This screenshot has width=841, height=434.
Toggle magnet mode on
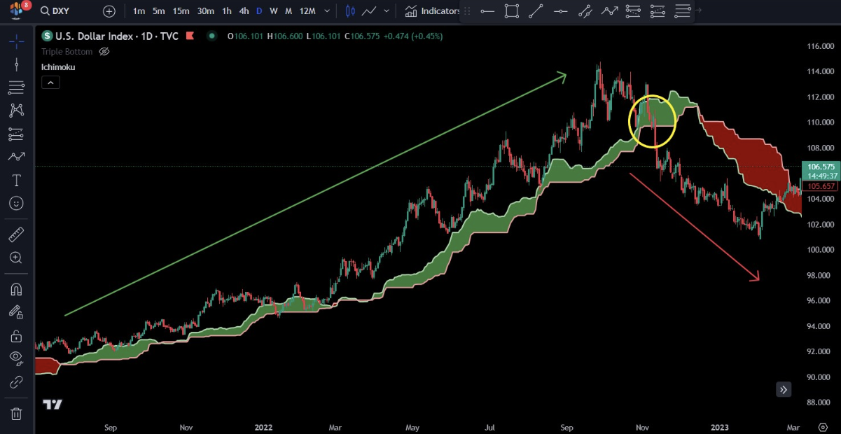point(16,289)
